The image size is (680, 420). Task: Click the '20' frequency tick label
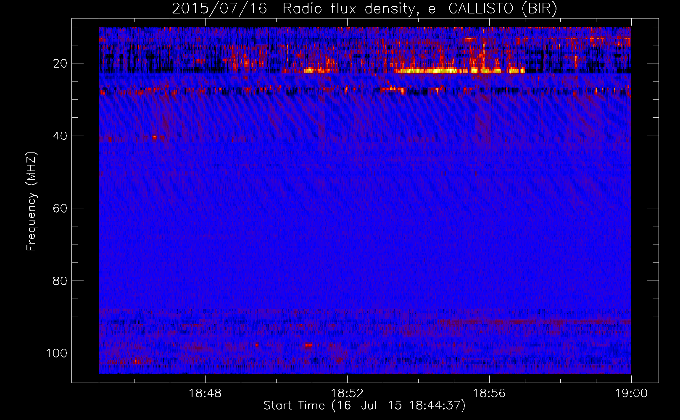coord(61,63)
